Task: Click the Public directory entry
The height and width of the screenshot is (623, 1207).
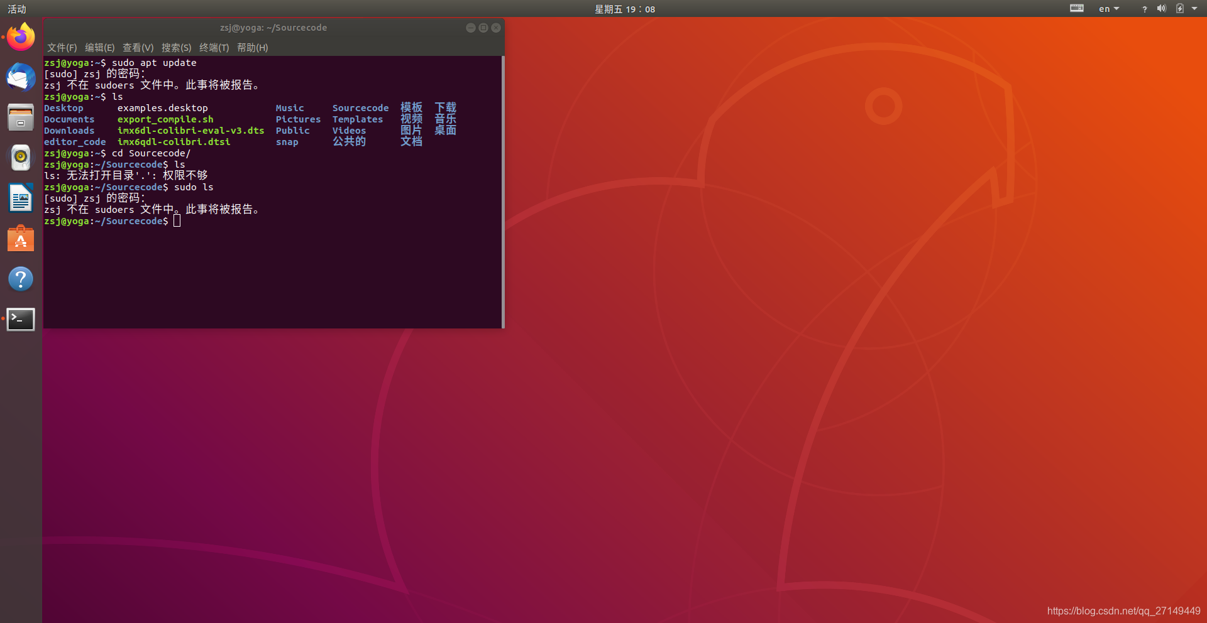Action: point(293,131)
